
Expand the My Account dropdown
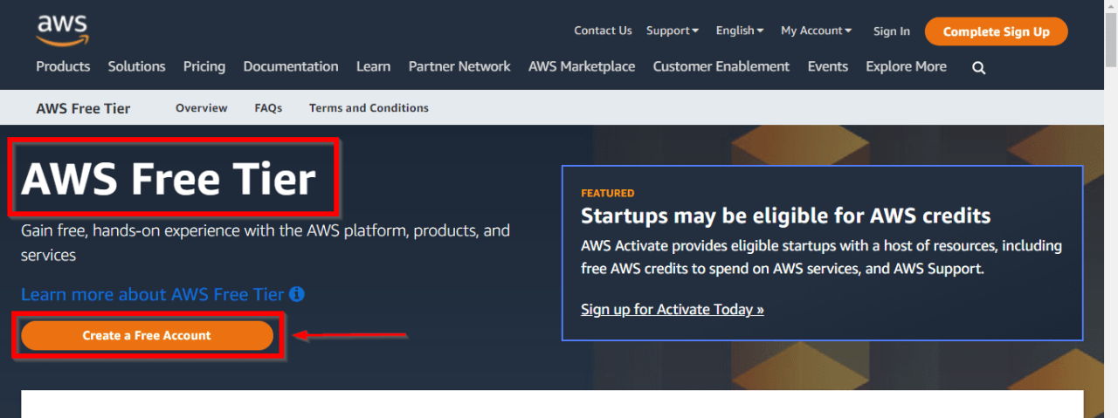817,31
